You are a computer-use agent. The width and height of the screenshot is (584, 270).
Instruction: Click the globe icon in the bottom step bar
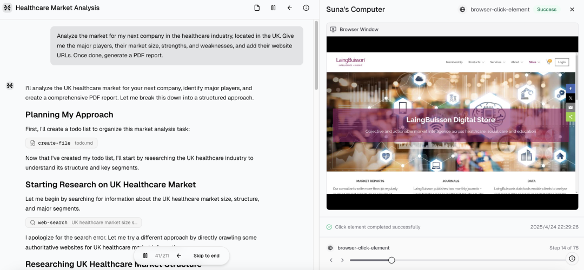tap(330, 248)
